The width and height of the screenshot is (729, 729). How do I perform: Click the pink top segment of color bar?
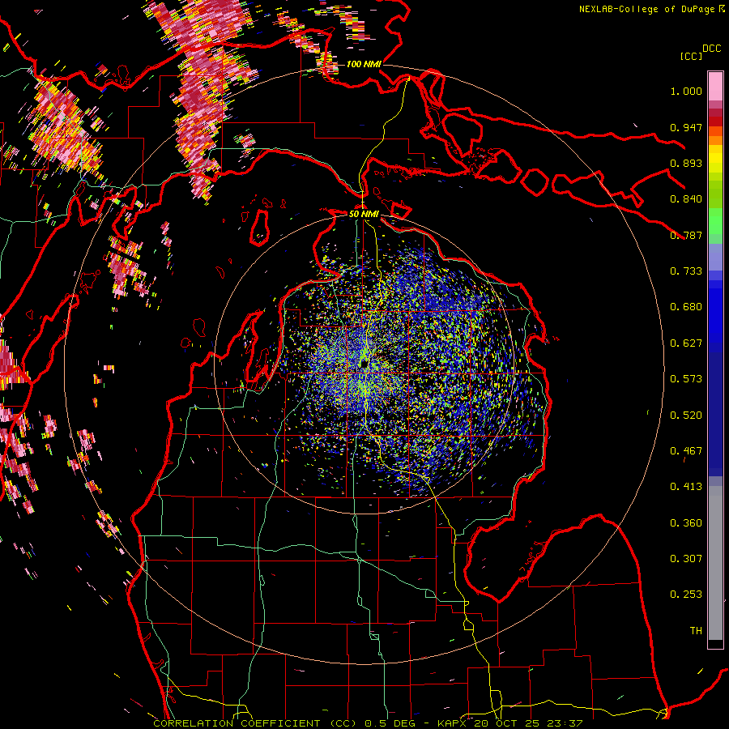coord(715,86)
